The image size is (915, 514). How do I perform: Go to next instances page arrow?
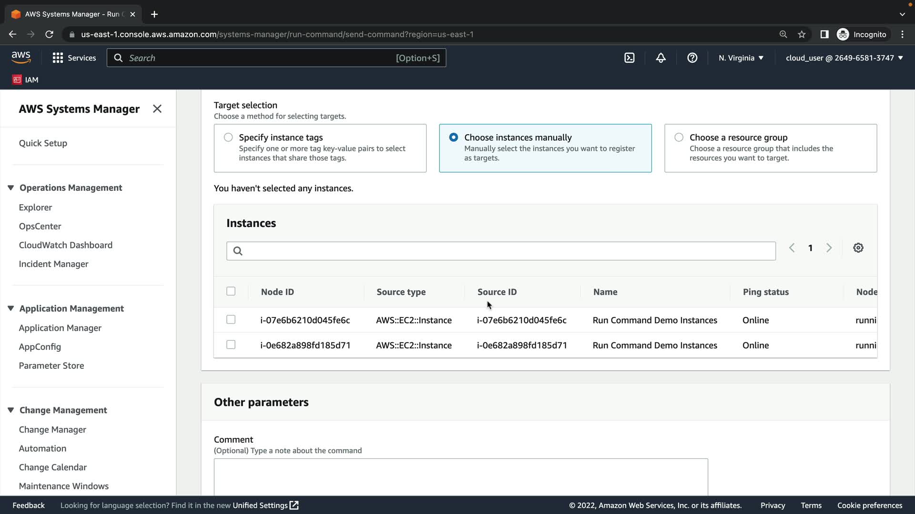pos(829,248)
